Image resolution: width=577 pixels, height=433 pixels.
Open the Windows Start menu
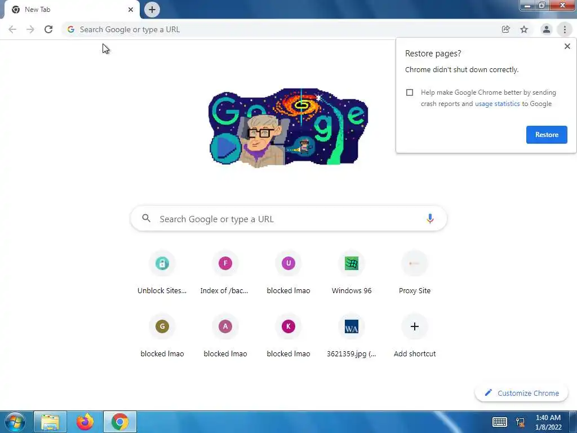(15, 422)
